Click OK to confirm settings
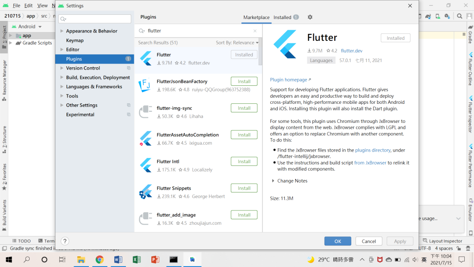Viewport: 474px width, 267px height. tap(337, 241)
